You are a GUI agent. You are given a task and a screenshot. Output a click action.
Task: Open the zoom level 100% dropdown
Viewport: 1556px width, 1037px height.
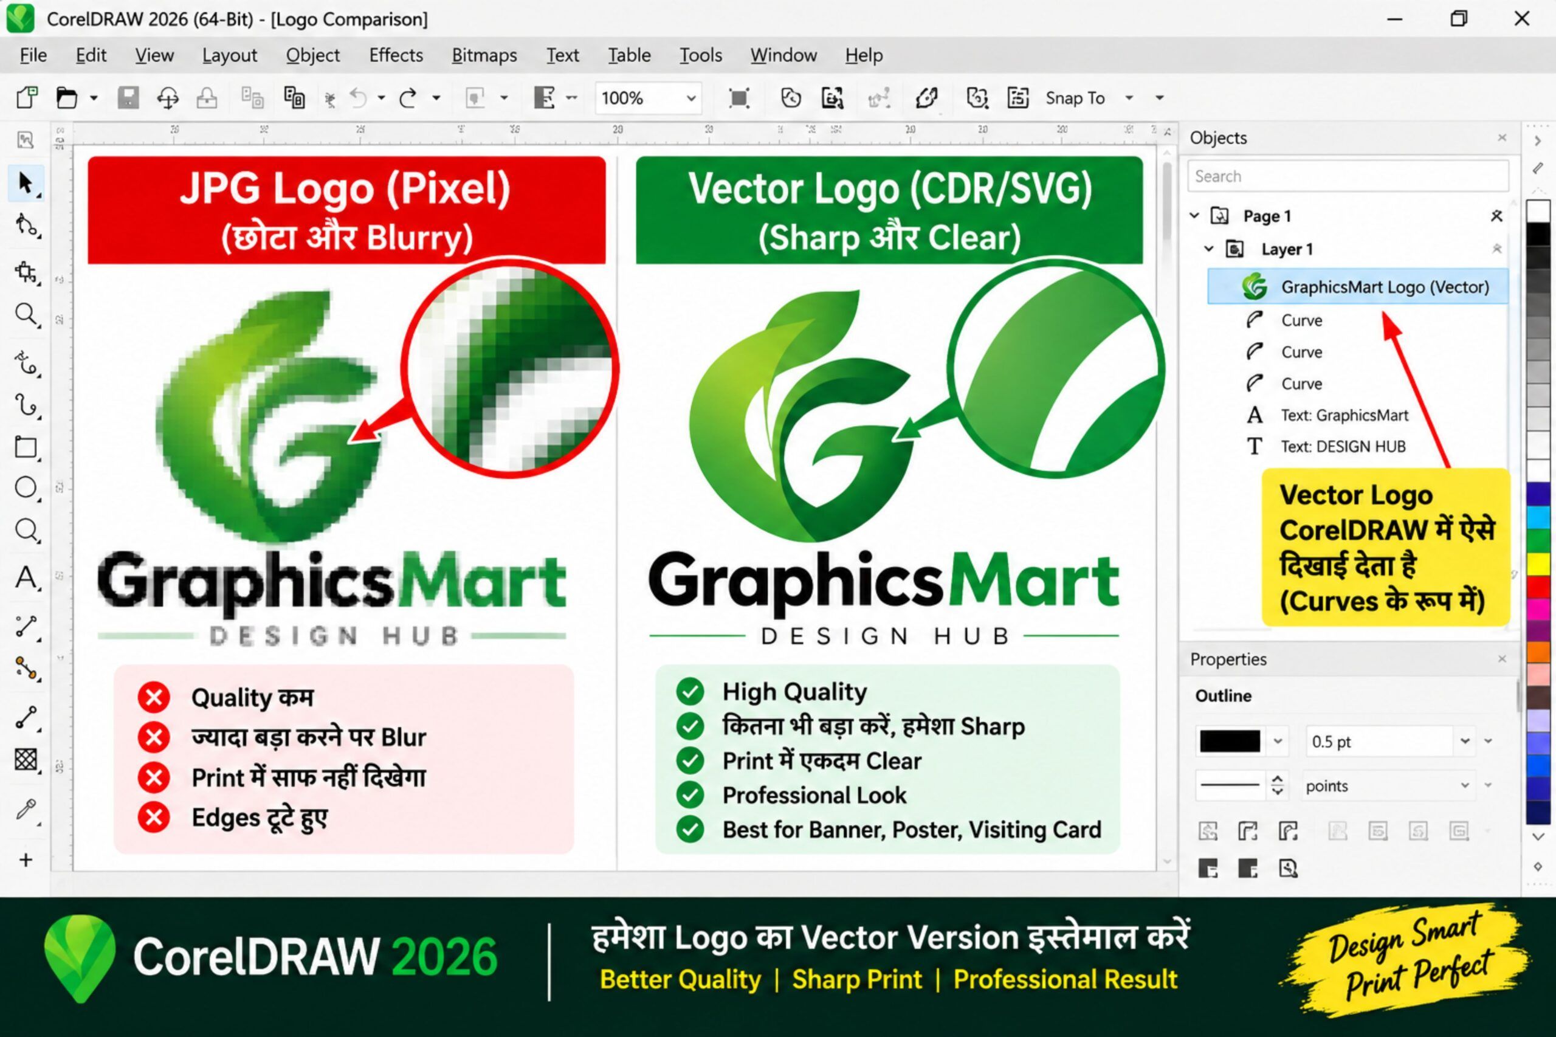click(x=691, y=98)
